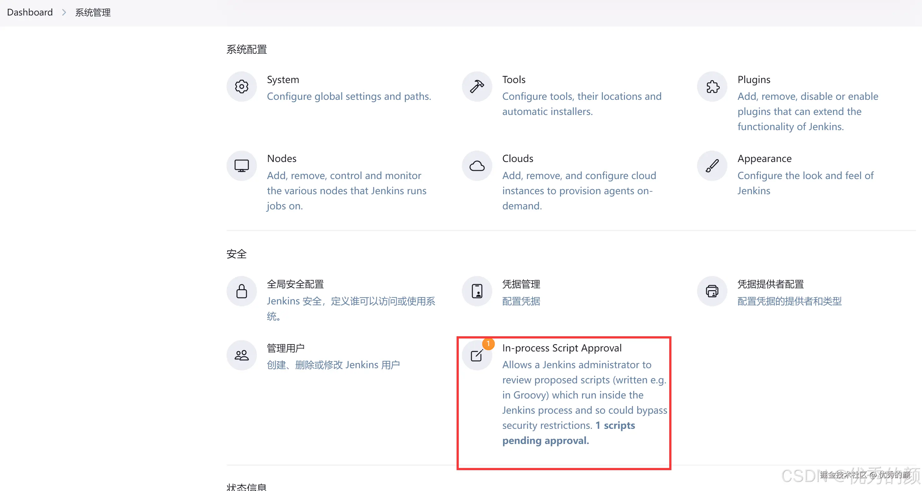The width and height of the screenshot is (922, 491).
Task: Open the System settings title
Action: tap(283, 79)
